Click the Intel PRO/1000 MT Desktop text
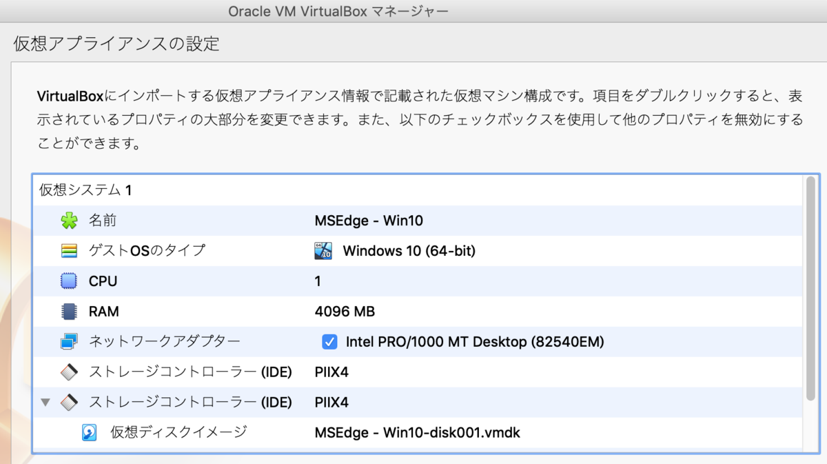The image size is (827, 464). click(475, 341)
